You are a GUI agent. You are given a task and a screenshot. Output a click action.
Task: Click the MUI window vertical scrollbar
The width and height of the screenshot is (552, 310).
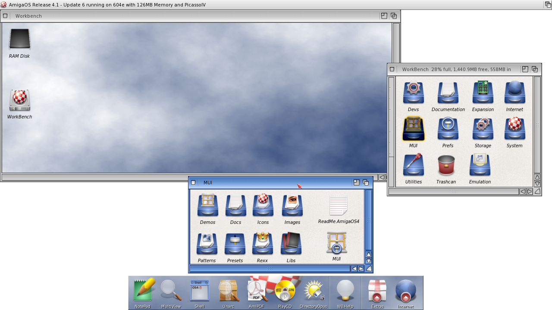(369, 220)
